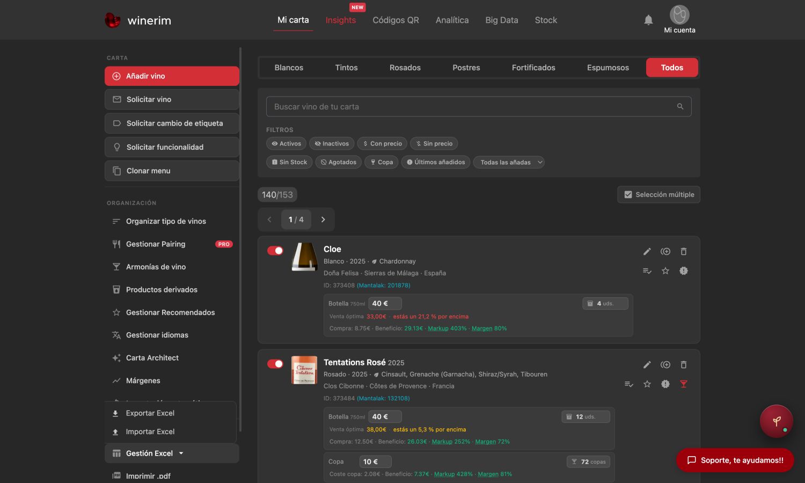Viewport: 805px width, 483px height.
Task: Delete the Cloe wine with trash icon
Action: [684, 252]
